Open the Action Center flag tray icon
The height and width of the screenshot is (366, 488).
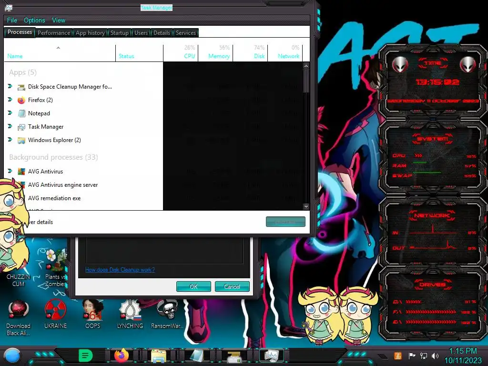coord(412,356)
